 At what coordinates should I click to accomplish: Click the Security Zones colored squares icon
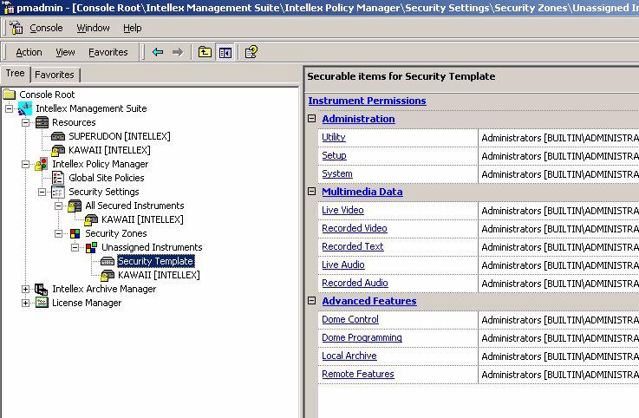pos(75,233)
